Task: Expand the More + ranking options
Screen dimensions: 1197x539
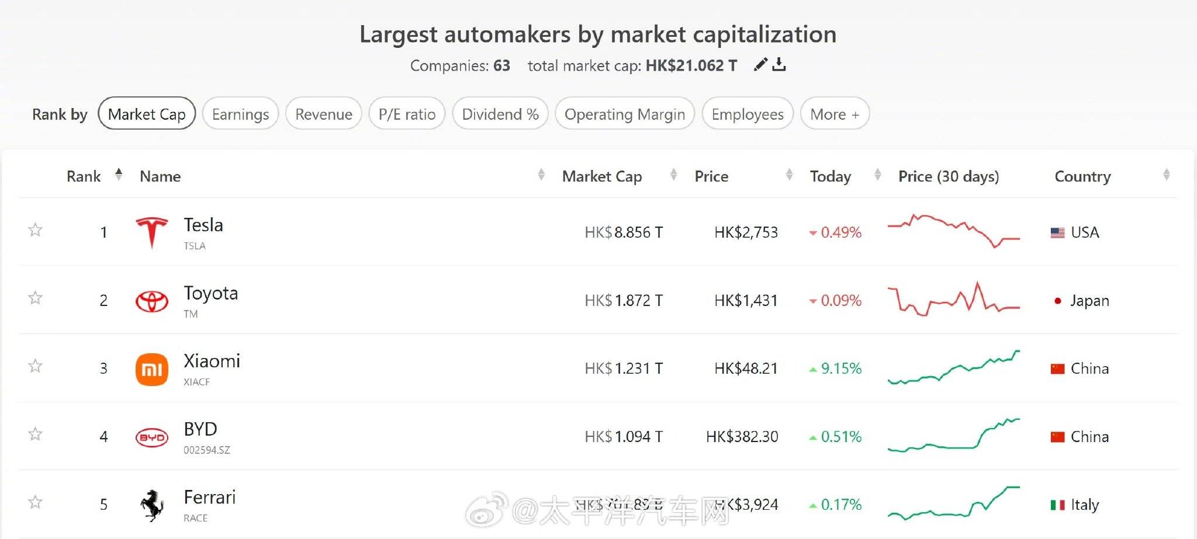Action: click(x=834, y=114)
